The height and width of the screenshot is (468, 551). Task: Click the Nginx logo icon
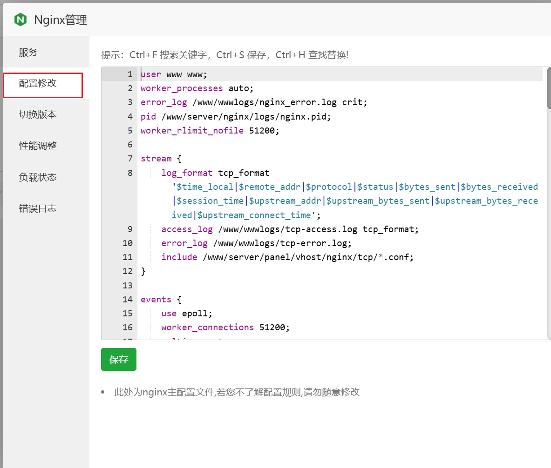(20, 20)
